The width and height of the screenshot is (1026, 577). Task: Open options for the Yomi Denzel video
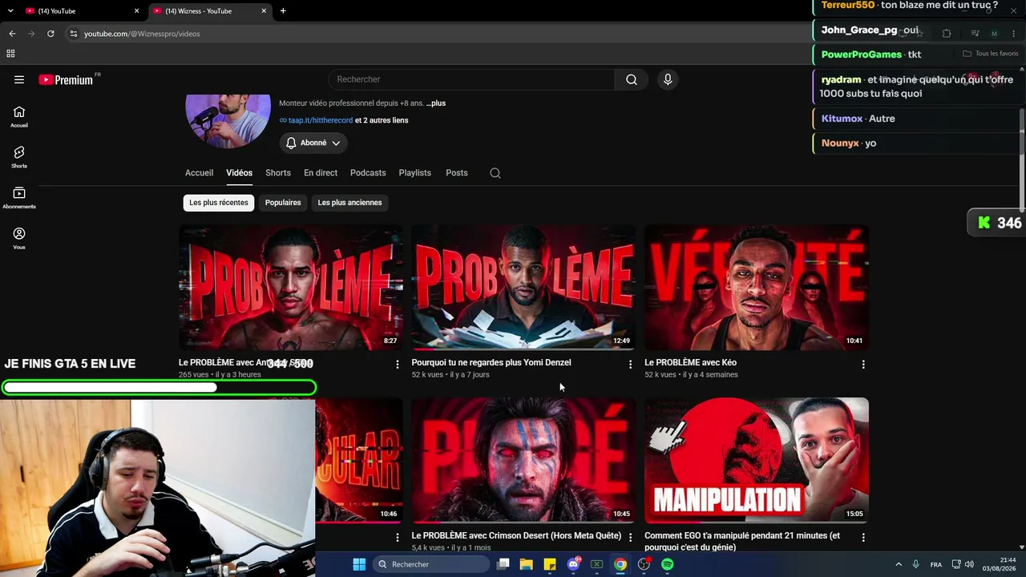click(630, 365)
